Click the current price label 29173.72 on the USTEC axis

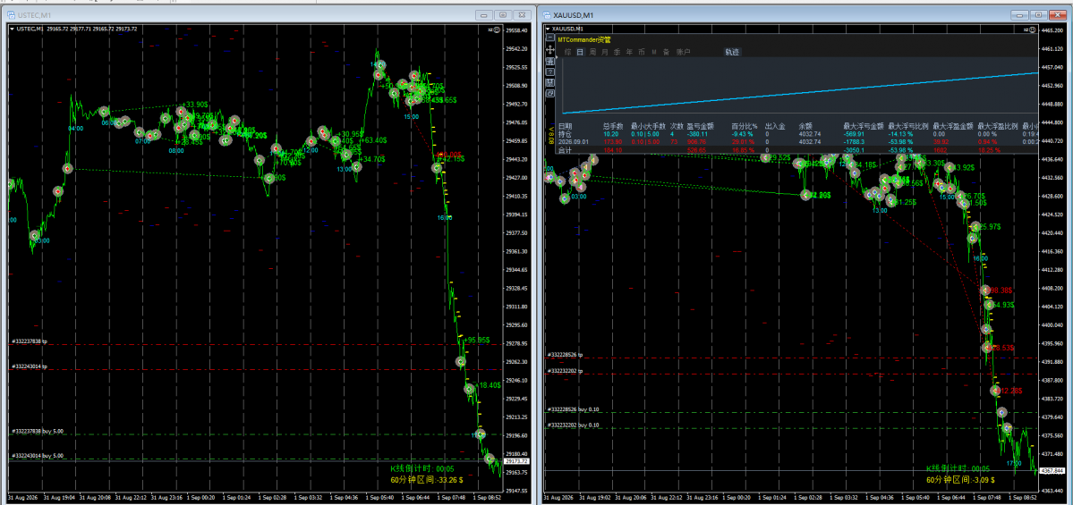[515, 462]
